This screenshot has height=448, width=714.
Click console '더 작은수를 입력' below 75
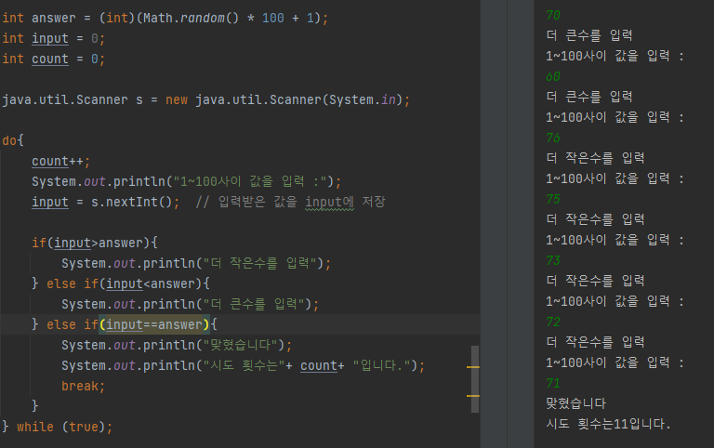(x=595, y=219)
